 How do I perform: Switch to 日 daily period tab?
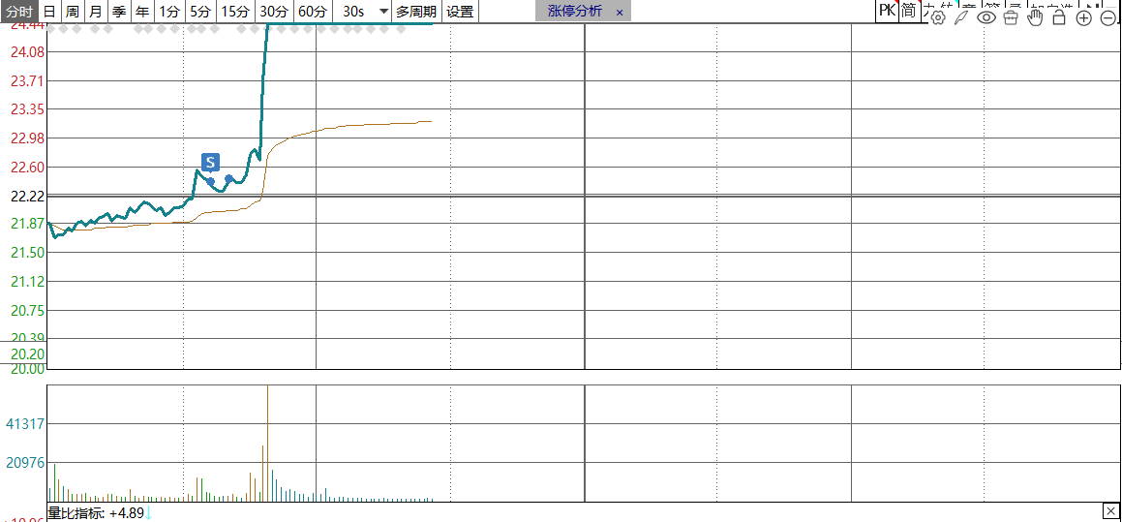[x=48, y=12]
